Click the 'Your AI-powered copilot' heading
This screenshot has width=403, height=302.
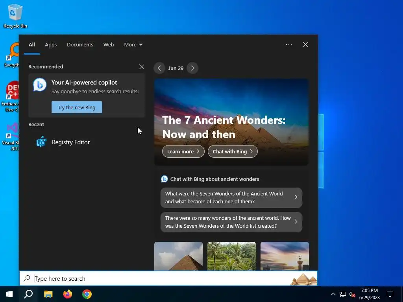coord(84,83)
